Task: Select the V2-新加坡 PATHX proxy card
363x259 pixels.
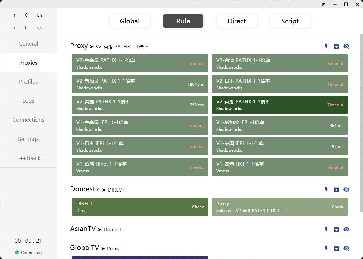Action: point(140,84)
